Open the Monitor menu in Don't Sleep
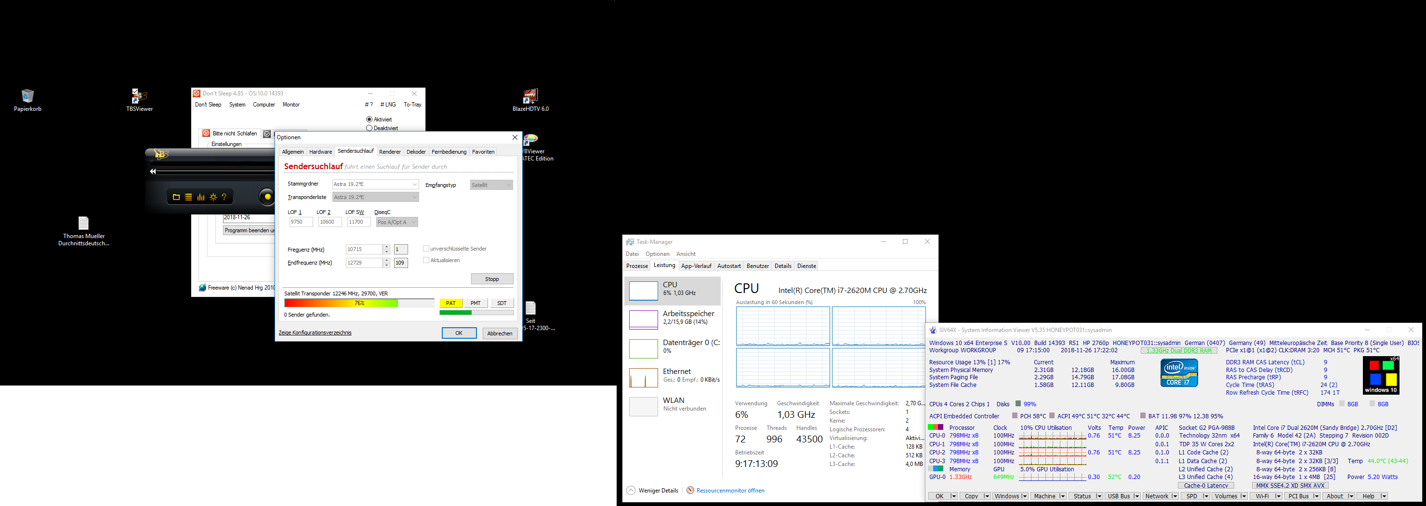Image resolution: width=1426 pixels, height=506 pixels. pyautogui.click(x=291, y=105)
